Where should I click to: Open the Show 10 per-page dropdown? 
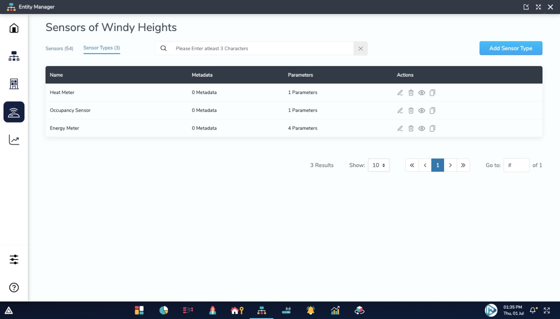coord(378,165)
